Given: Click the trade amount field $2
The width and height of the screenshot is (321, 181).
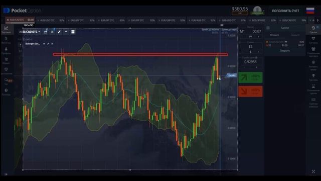Looking at the screenshot, I should point(250,47).
